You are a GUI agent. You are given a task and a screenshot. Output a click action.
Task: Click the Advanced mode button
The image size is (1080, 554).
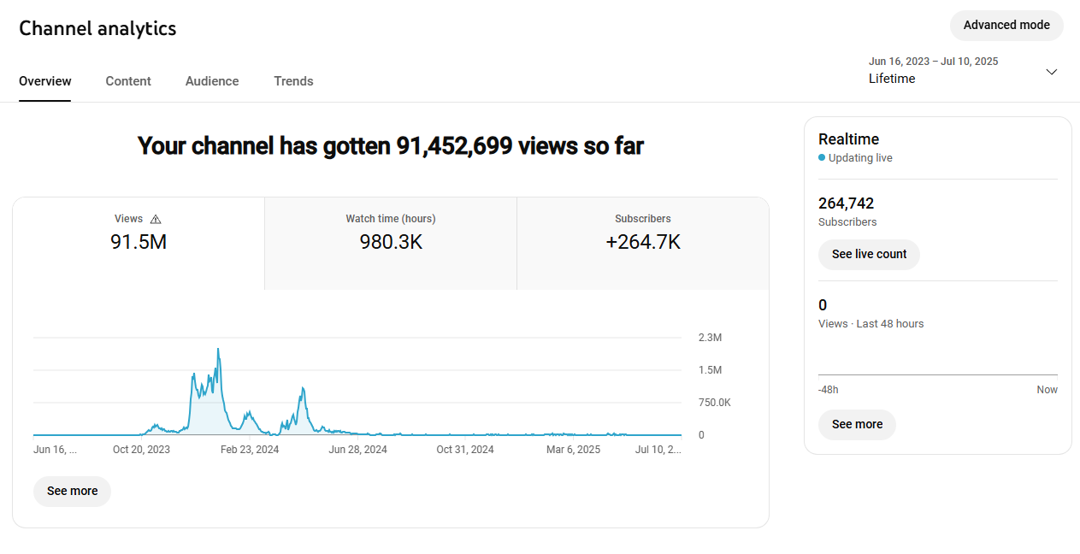tap(1006, 26)
